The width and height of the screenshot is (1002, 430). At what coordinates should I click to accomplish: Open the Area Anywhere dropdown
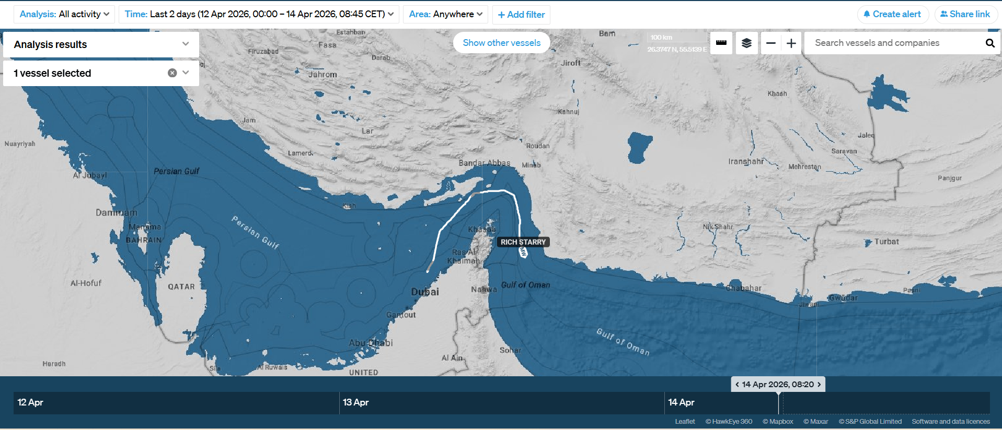coord(445,14)
